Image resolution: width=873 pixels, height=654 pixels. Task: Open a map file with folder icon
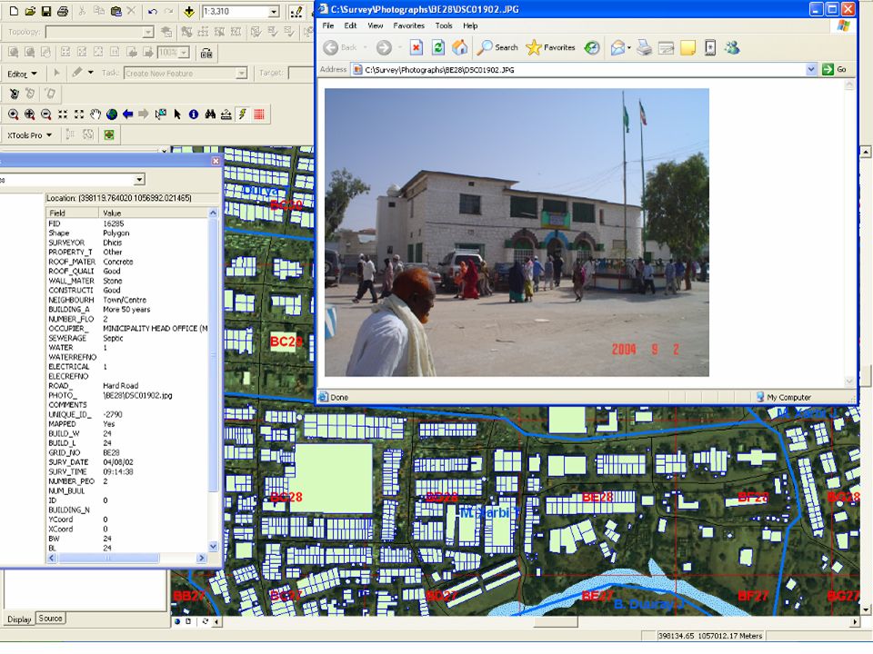pyautogui.click(x=30, y=11)
